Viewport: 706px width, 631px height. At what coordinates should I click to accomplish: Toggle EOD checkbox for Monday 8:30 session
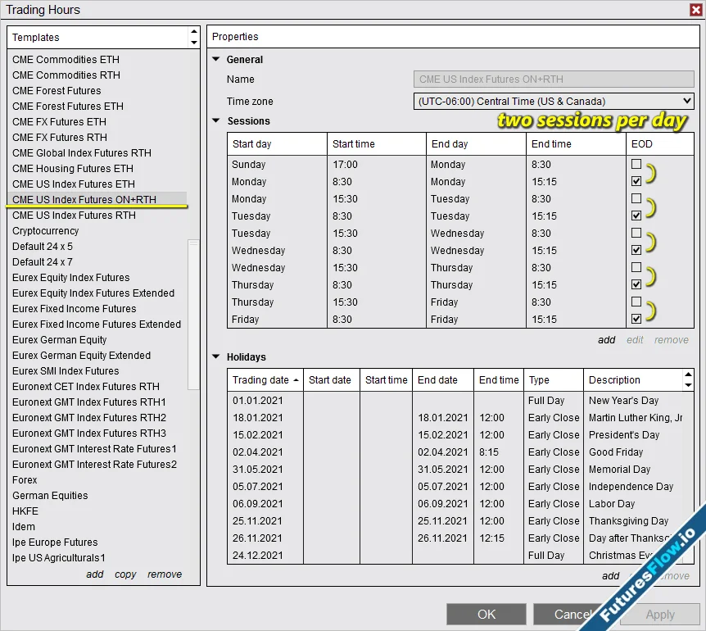tap(636, 181)
